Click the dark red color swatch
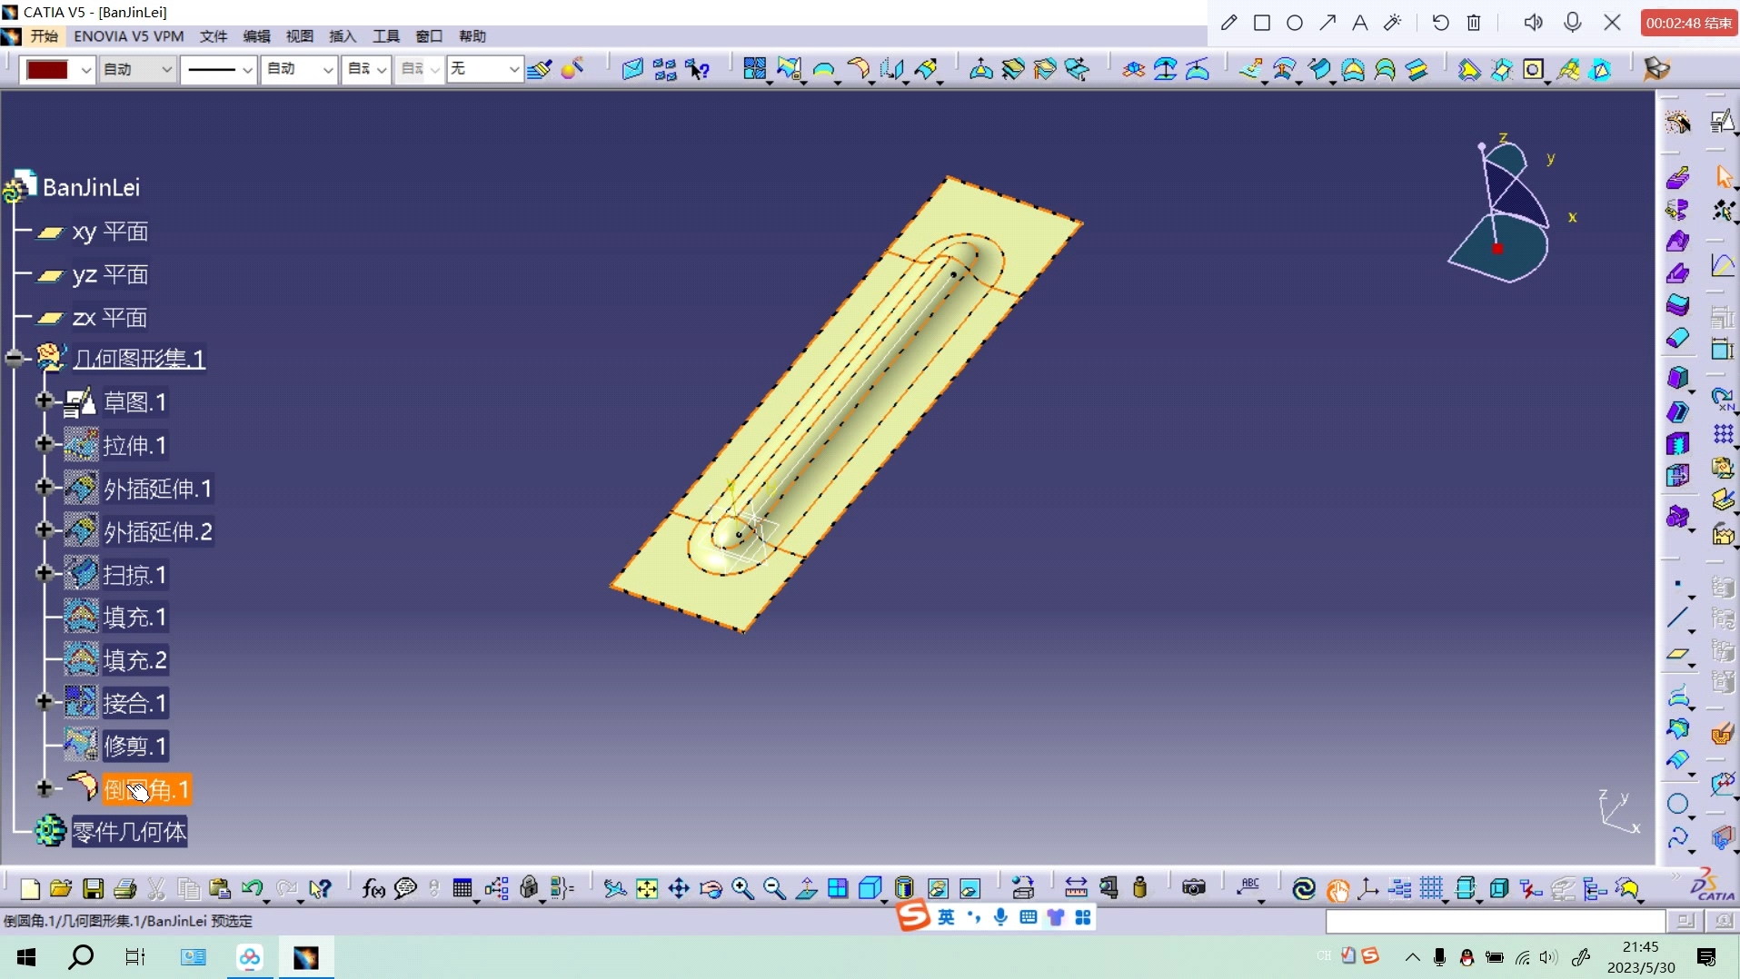This screenshot has width=1740, height=979. pos(48,69)
